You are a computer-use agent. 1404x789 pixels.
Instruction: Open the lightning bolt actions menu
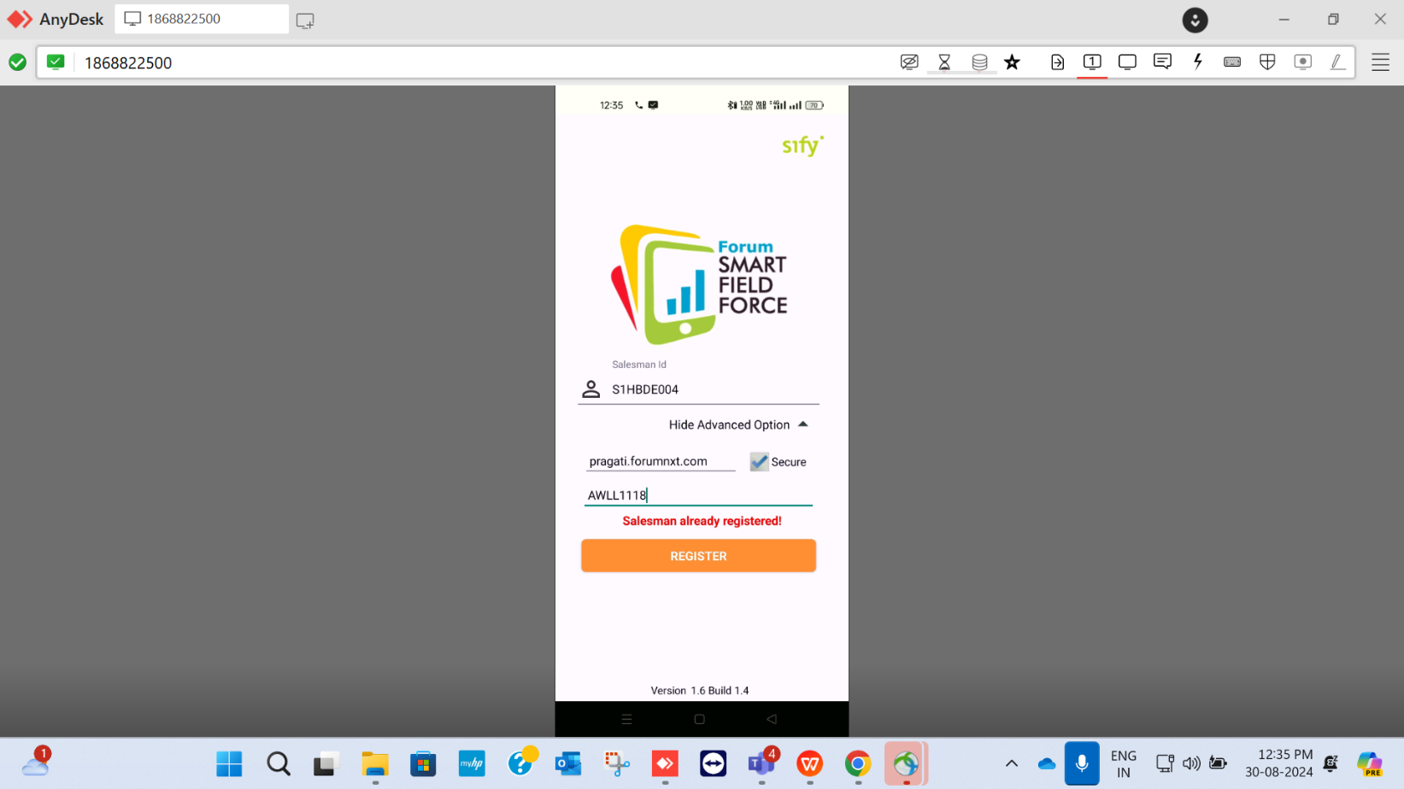(x=1198, y=61)
